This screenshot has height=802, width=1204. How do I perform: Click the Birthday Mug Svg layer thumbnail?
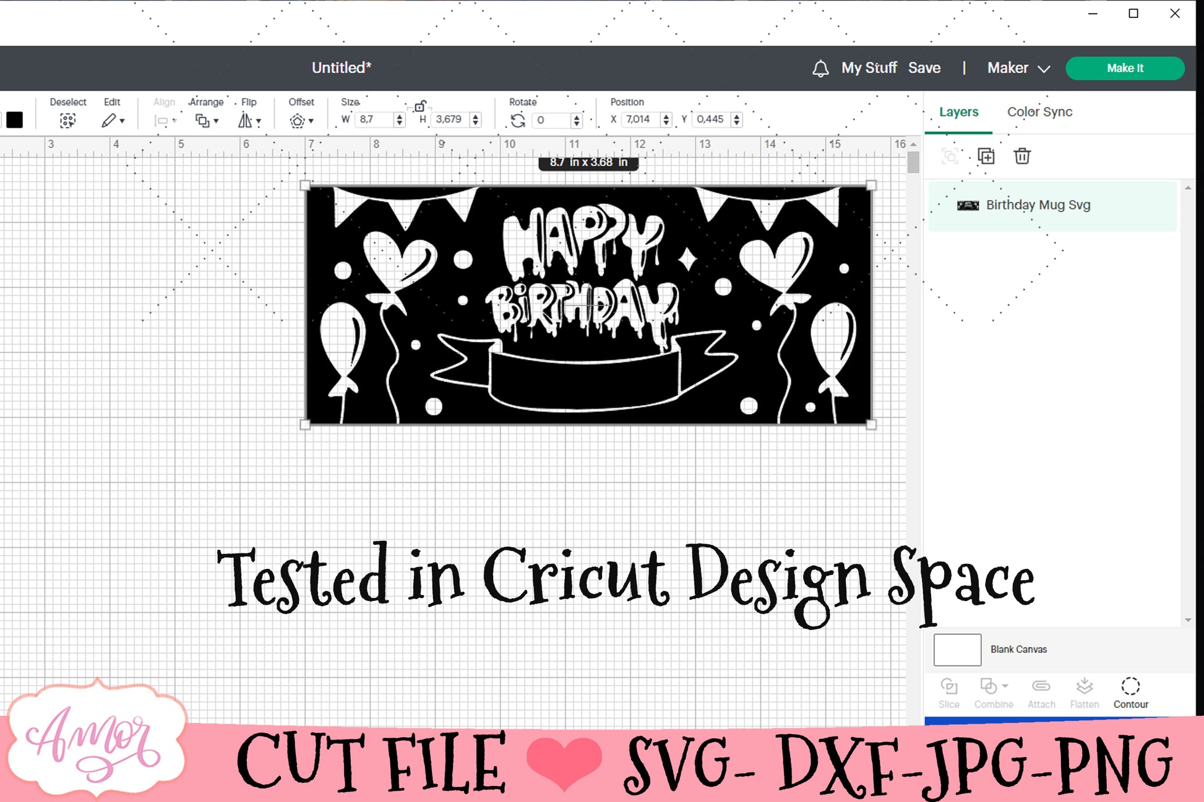(968, 205)
